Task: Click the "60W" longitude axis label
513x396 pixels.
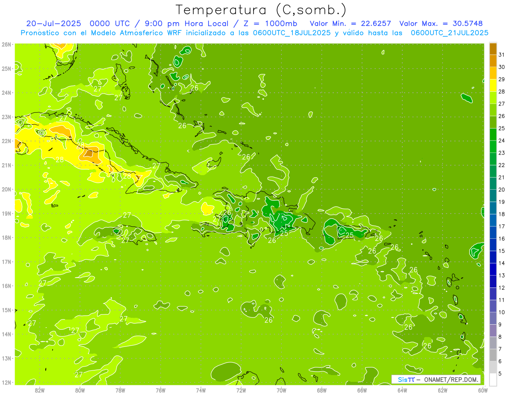Action: tap(483, 390)
